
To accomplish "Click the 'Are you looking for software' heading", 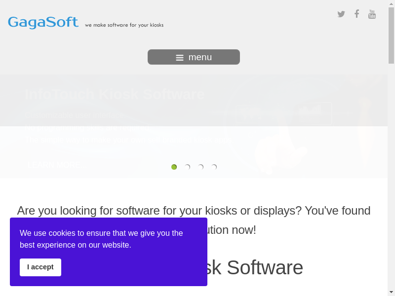I will (194, 211).
